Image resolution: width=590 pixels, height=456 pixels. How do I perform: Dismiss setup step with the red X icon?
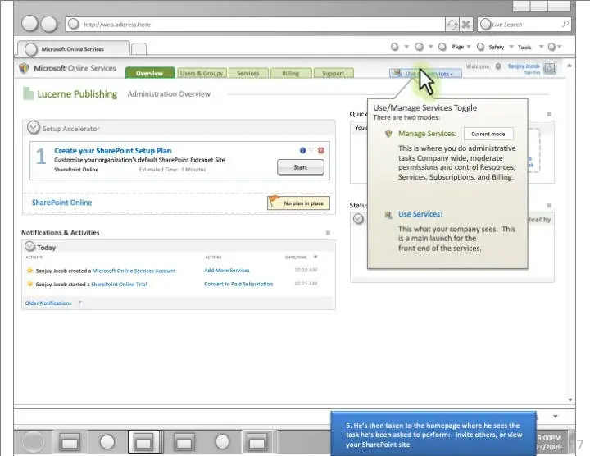click(x=321, y=150)
